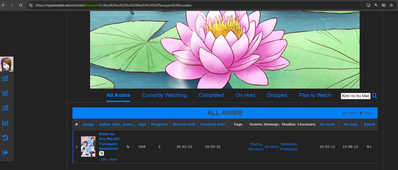398x170 pixels.
Task: Click More under the anime title
Action: click(113, 159)
